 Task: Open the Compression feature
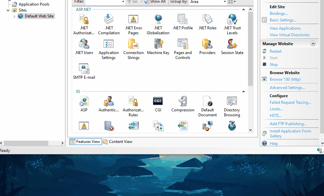pos(183,104)
